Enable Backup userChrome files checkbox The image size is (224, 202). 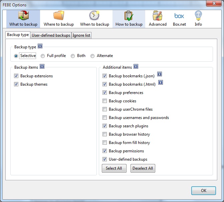[104, 109]
